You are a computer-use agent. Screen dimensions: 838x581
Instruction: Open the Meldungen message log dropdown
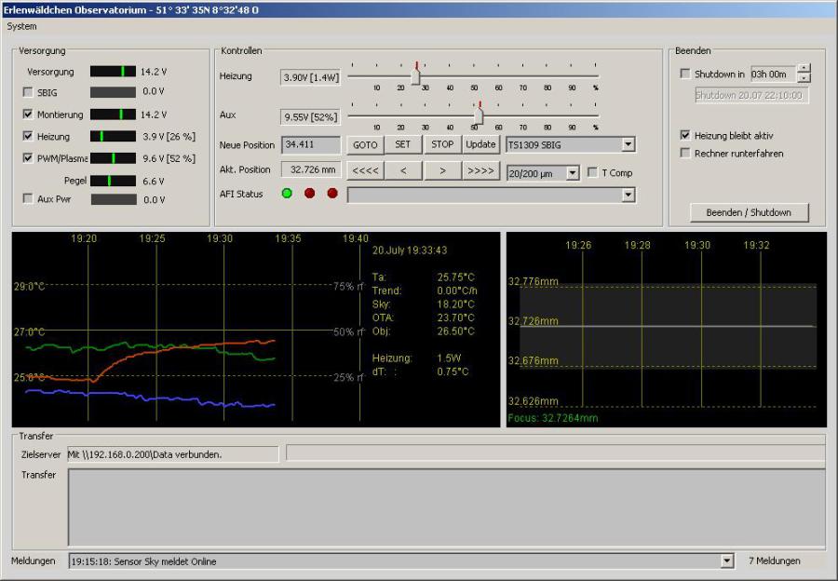click(x=727, y=561)
